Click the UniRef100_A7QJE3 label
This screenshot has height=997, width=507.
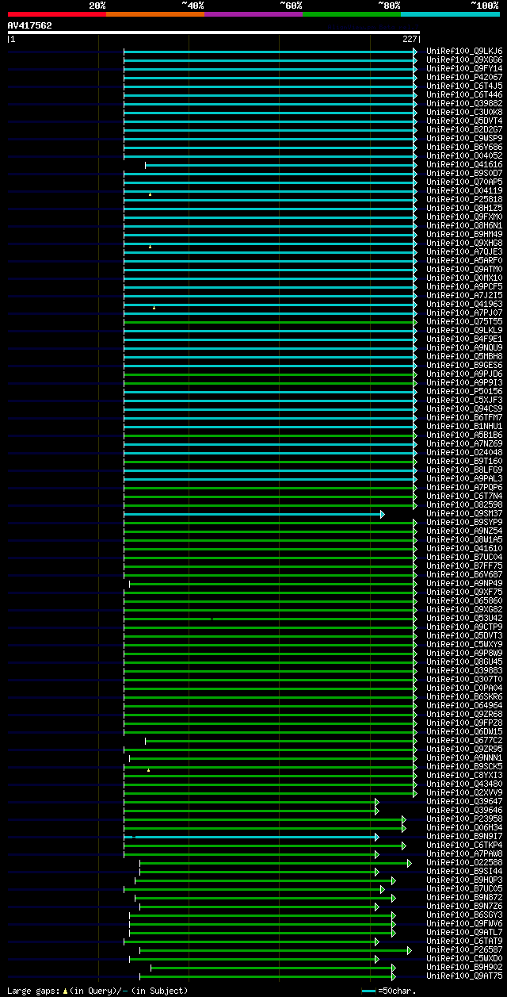pyautogui.click(x=464, y=252)
